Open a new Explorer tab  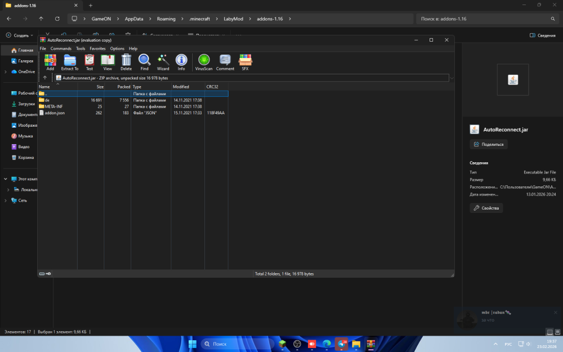coord(91,6)
